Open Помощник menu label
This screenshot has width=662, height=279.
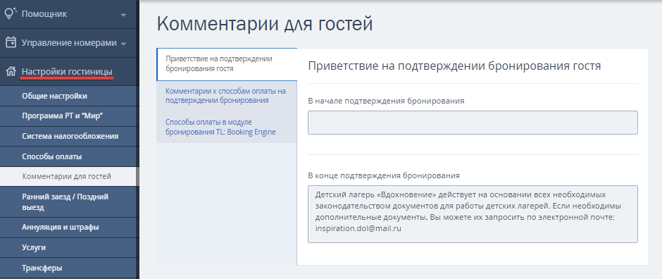[x=44, y=14]
